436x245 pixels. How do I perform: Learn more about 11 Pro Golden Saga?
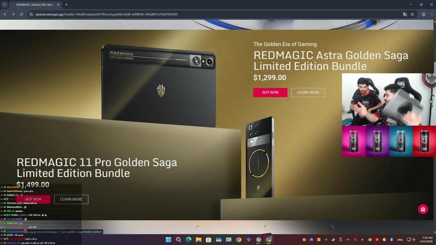point(71,199)
